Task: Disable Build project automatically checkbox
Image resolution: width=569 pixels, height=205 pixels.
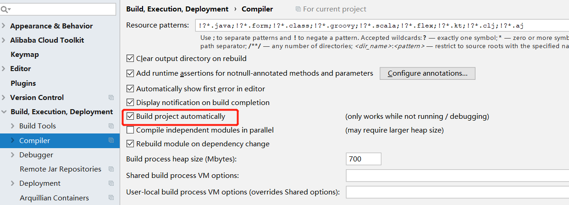Action: click(130, 116)
